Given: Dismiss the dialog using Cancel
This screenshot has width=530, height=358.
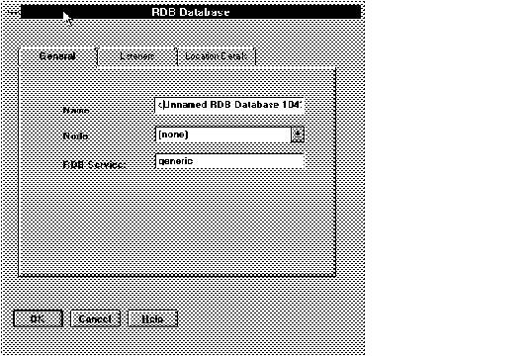Looking at the screenshot, I should [95, 318].
